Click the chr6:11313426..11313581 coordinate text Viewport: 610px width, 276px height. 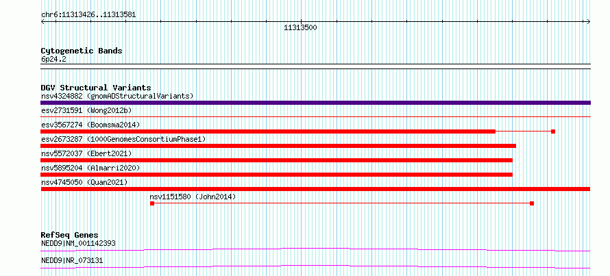[x=88, y=15]
